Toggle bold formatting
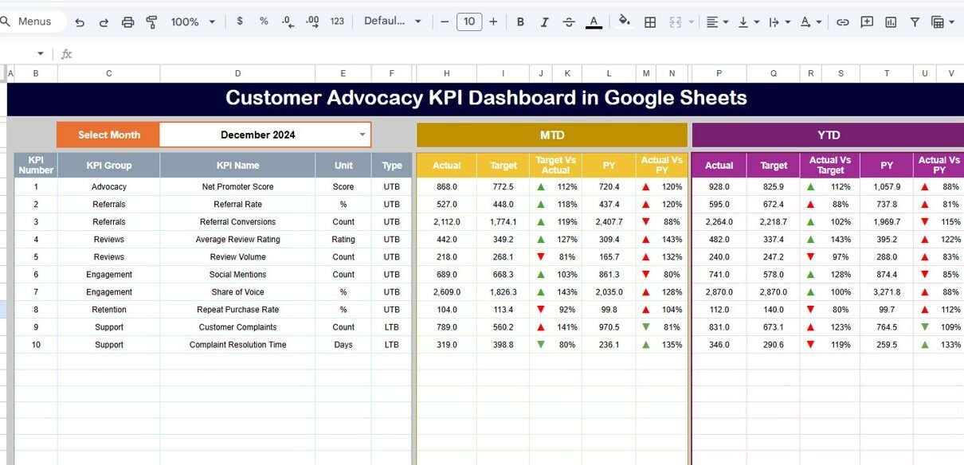The height and width of the screenshot is (465, 964). (520, 22)
